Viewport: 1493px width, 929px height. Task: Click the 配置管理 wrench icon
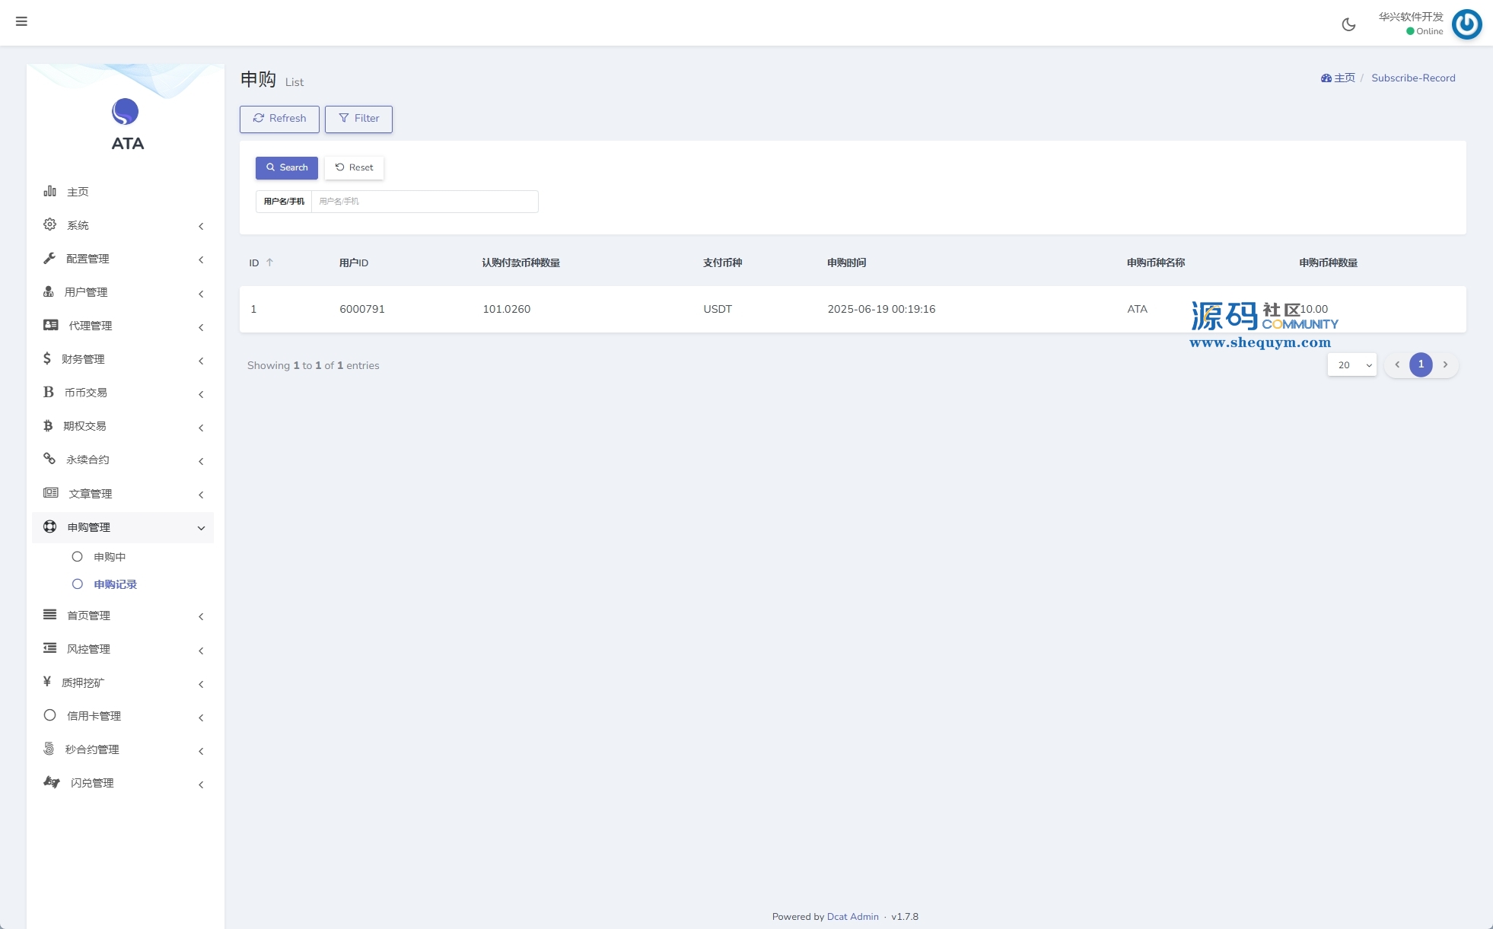(x=49, y=258)
